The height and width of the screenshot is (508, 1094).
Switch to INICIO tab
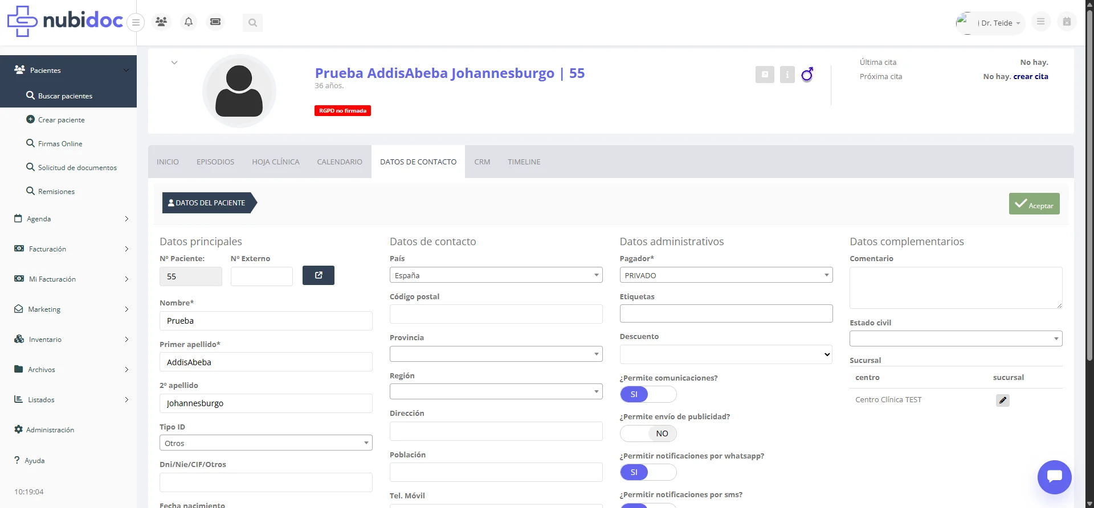tap(168, 162)
